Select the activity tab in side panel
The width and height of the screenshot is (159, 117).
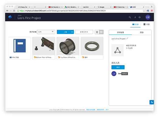(142, 32)
